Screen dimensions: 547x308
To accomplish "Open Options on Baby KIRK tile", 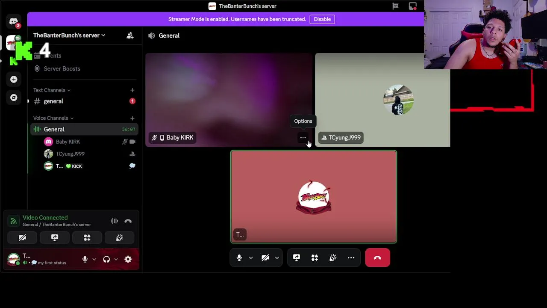I will [x=303, y=138].
